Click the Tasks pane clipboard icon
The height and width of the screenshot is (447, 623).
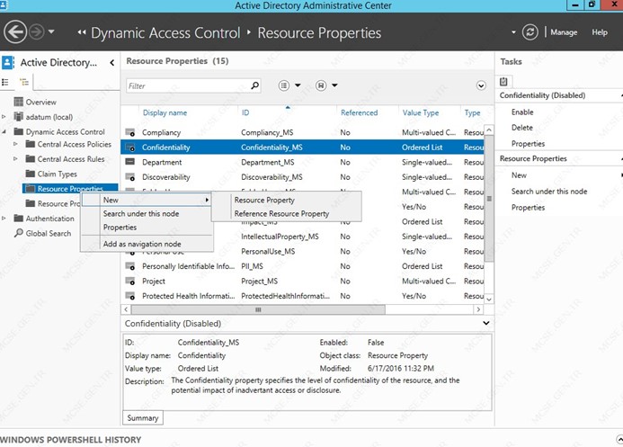coord(503,82)
